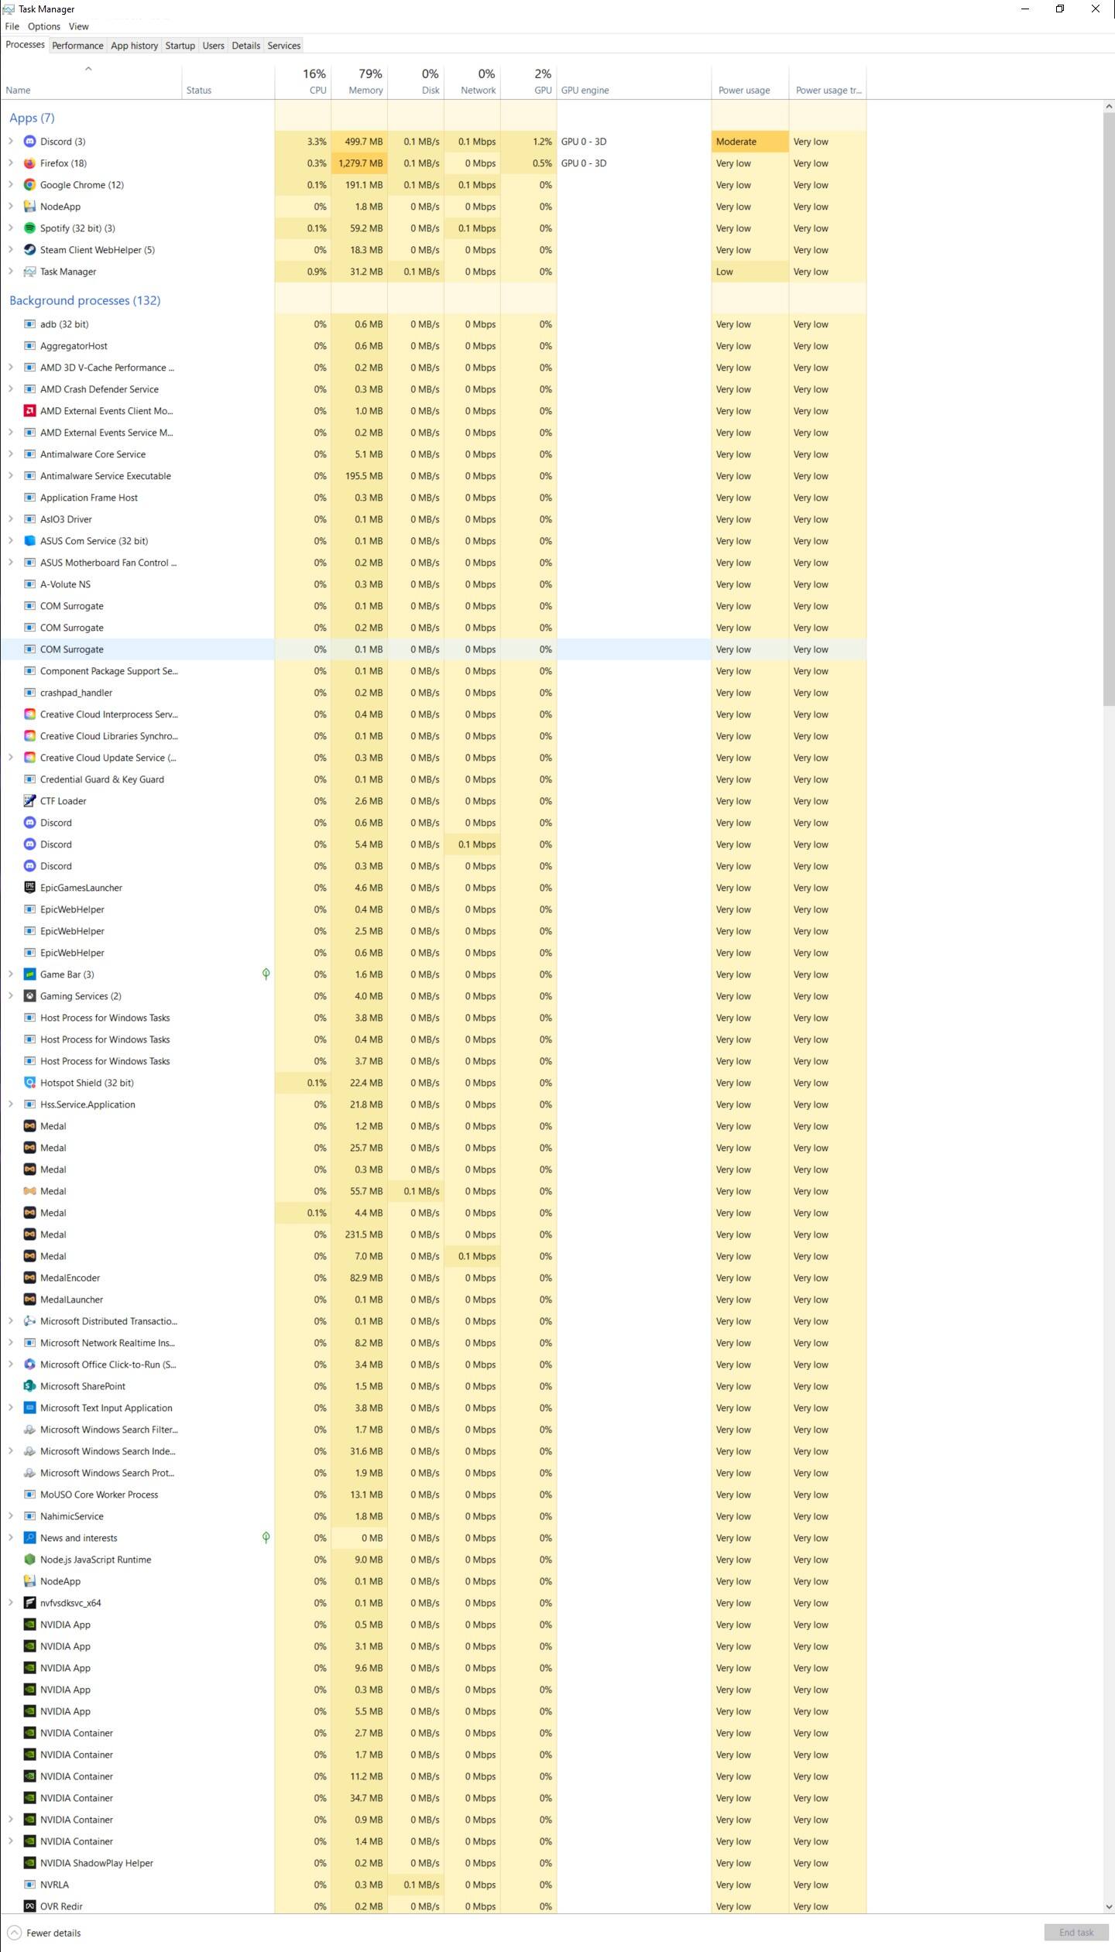Click the nvfvsdksvc_x64 icon
This screenshot has height=1952, width=1115.
pyautogui.click(x=29, y=1603)
